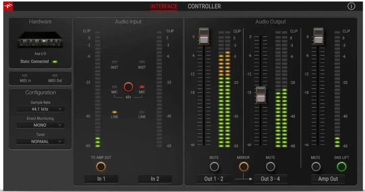
Task: Toggle the TO AMP OUT button
Action: tap(101, 167)
